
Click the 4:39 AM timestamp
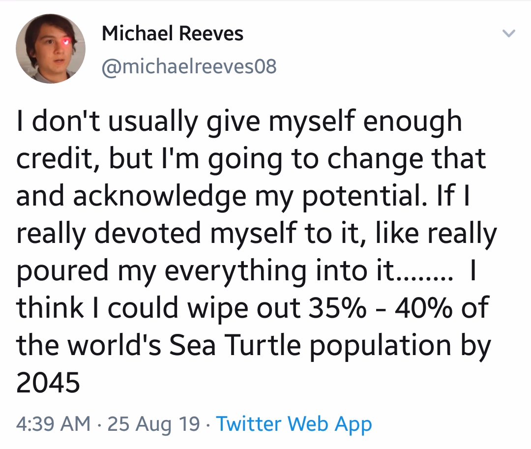(x=53, y=423)
